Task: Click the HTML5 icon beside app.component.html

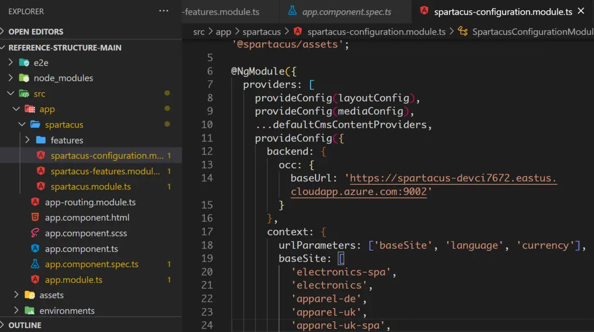Action: 35,218
